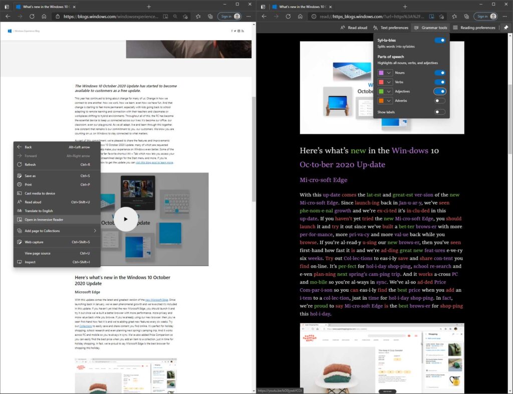This screenshot has width=513, height=394.
Task: Pin the Immersive Reader toolbar
Action: (x=506, y=28)
